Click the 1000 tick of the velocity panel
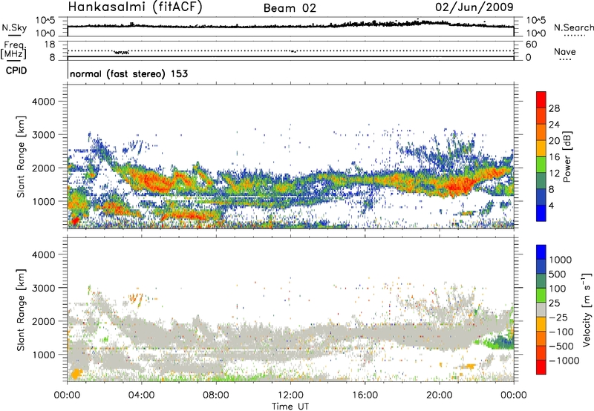The width and height of the screenshot is (594, 411). pos(44,355)
